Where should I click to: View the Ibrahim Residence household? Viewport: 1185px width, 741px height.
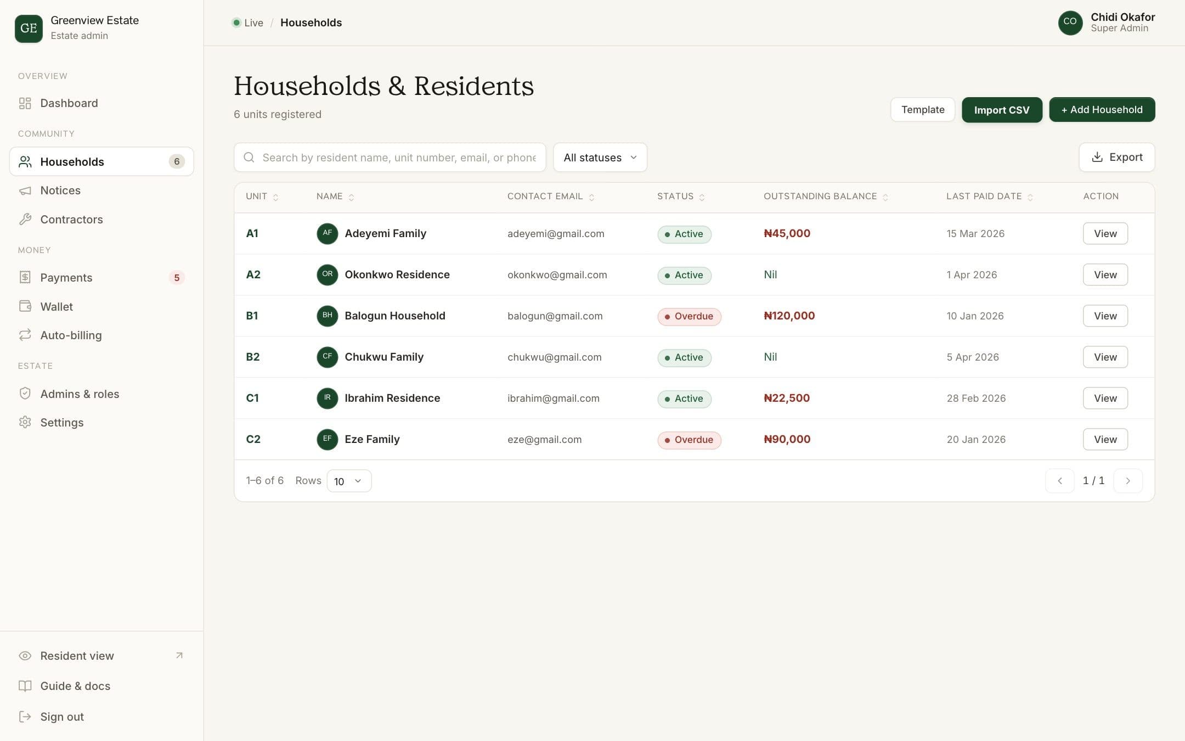[1105, 398]
